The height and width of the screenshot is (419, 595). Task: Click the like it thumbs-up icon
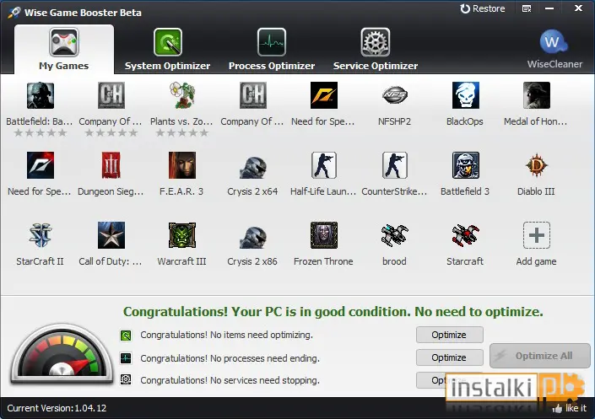click(x=557, y=408)
